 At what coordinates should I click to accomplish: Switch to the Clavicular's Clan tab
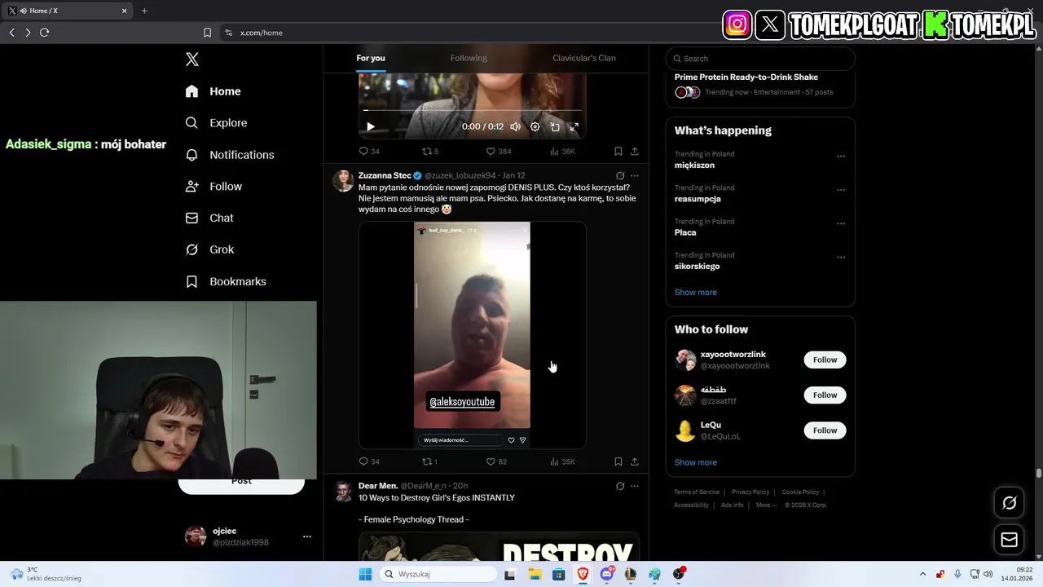pos(584,58)
